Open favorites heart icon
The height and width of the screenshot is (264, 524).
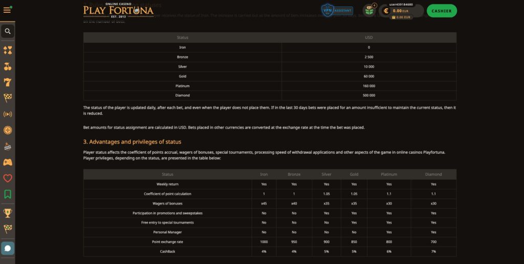pos(8,178)
